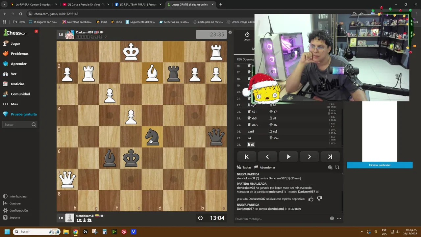Select the white queen on h7

pyautogui.click(x=67, y=179)
